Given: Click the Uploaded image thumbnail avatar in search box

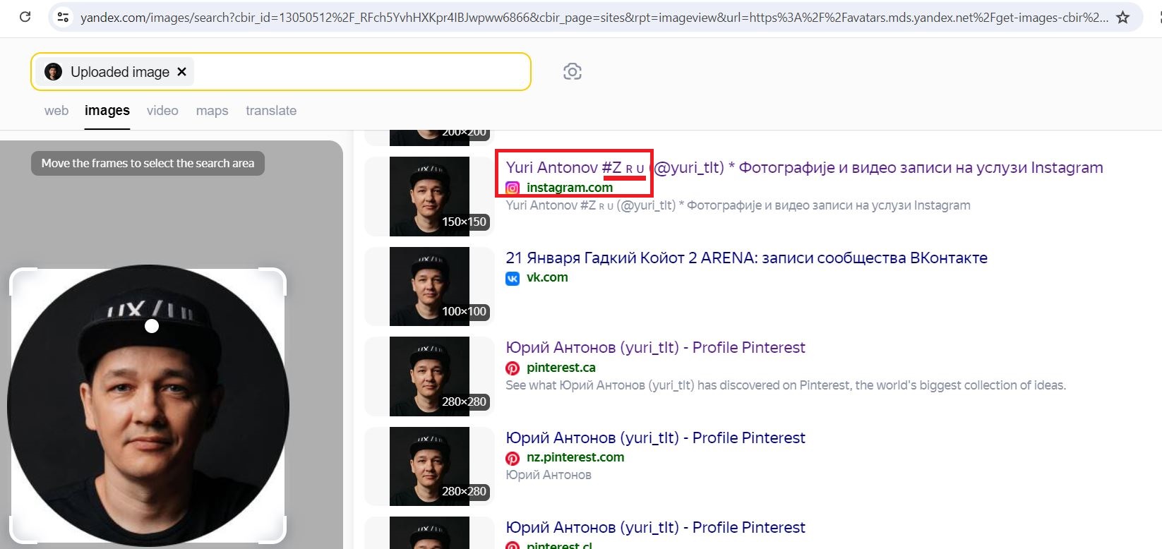Looking at the screenshot, I should (53, 72).
